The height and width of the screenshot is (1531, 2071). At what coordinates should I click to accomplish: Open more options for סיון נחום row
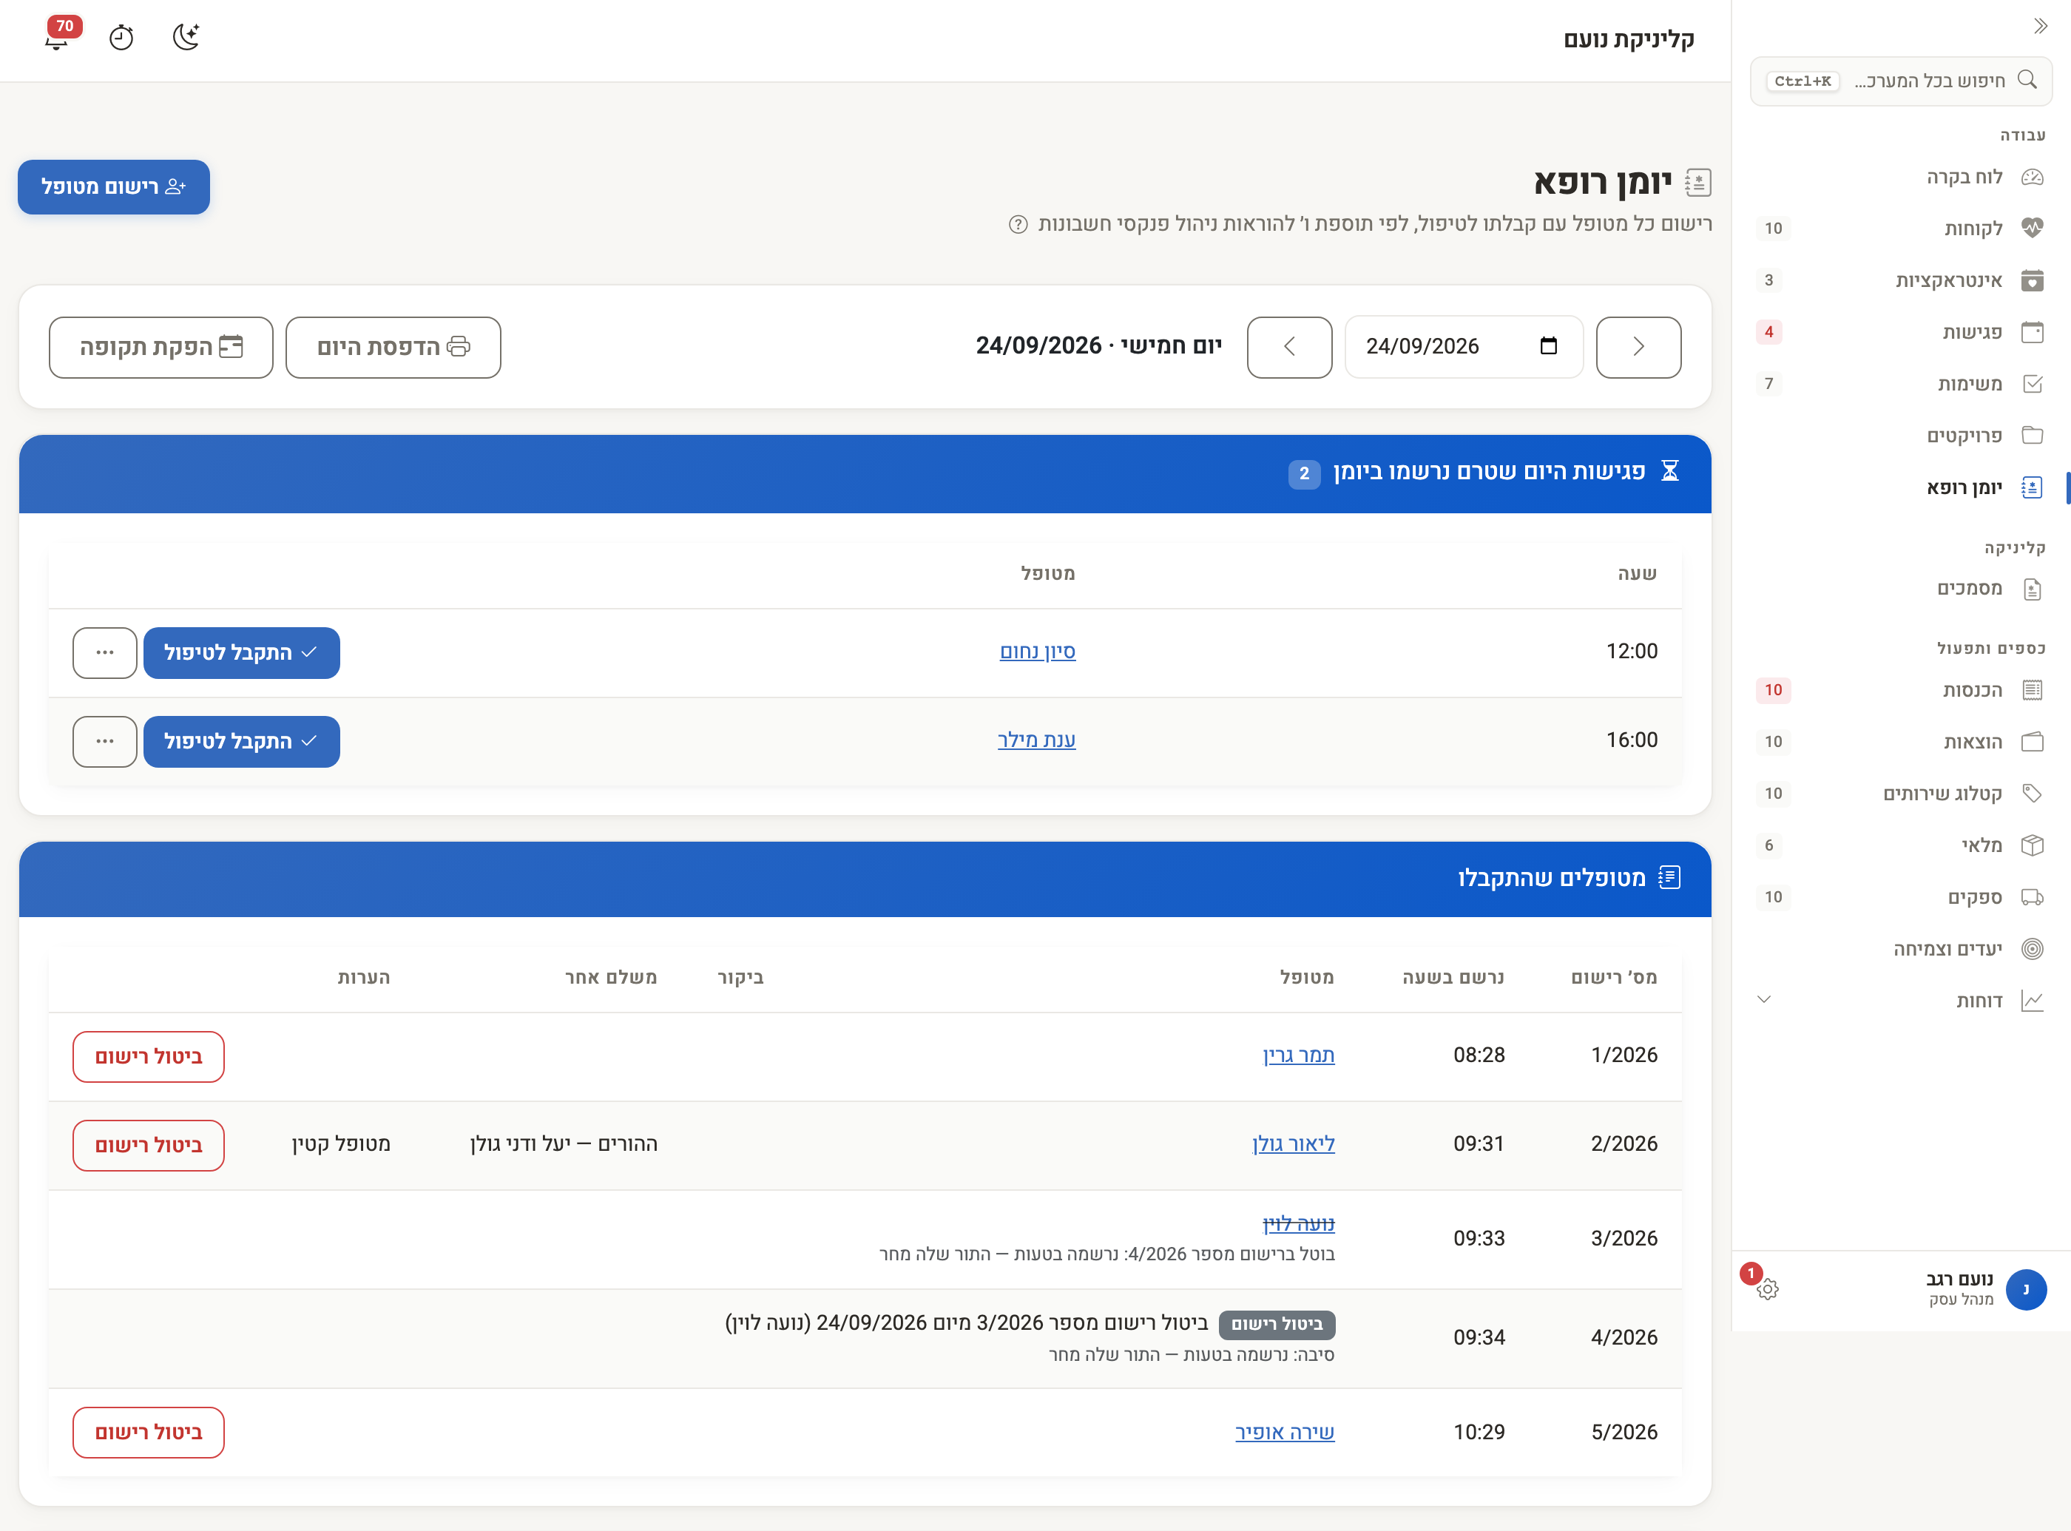105,653
